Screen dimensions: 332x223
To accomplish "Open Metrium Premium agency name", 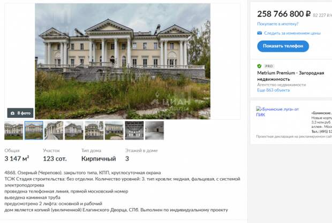I will point(290,76).
